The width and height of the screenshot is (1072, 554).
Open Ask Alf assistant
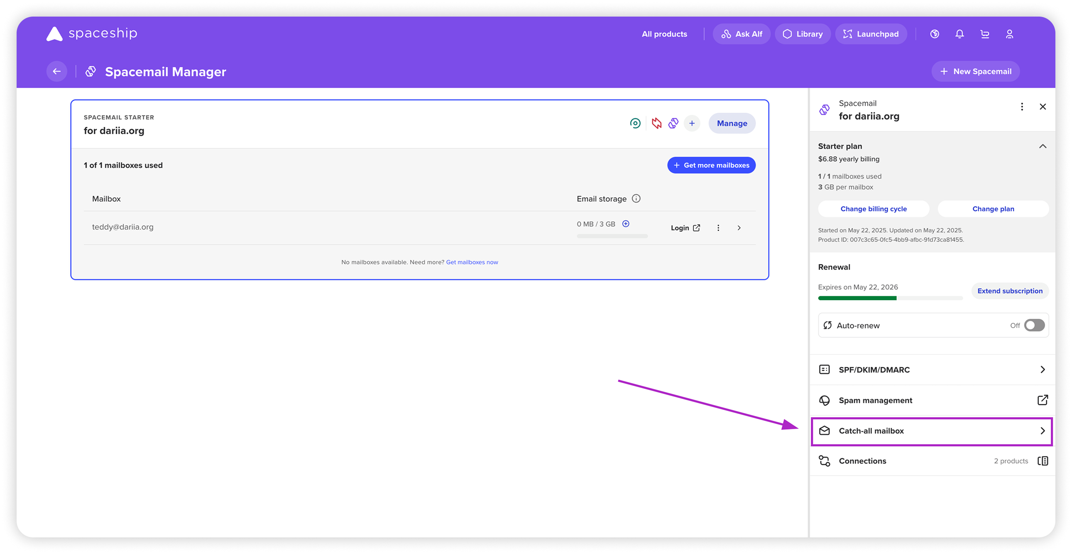tap(742, 34)
